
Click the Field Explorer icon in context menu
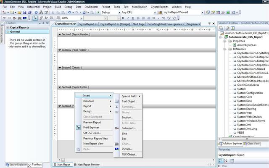point(78,127)
